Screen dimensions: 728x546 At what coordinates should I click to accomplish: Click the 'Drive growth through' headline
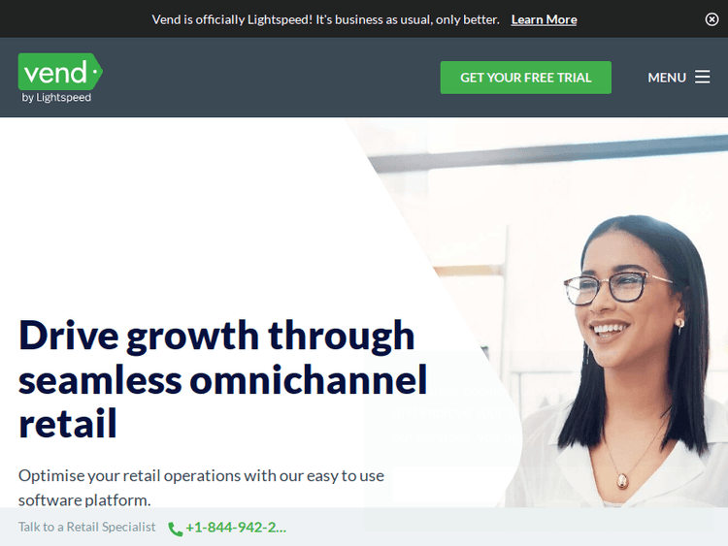pyautogui.click(x=216, y=336)
